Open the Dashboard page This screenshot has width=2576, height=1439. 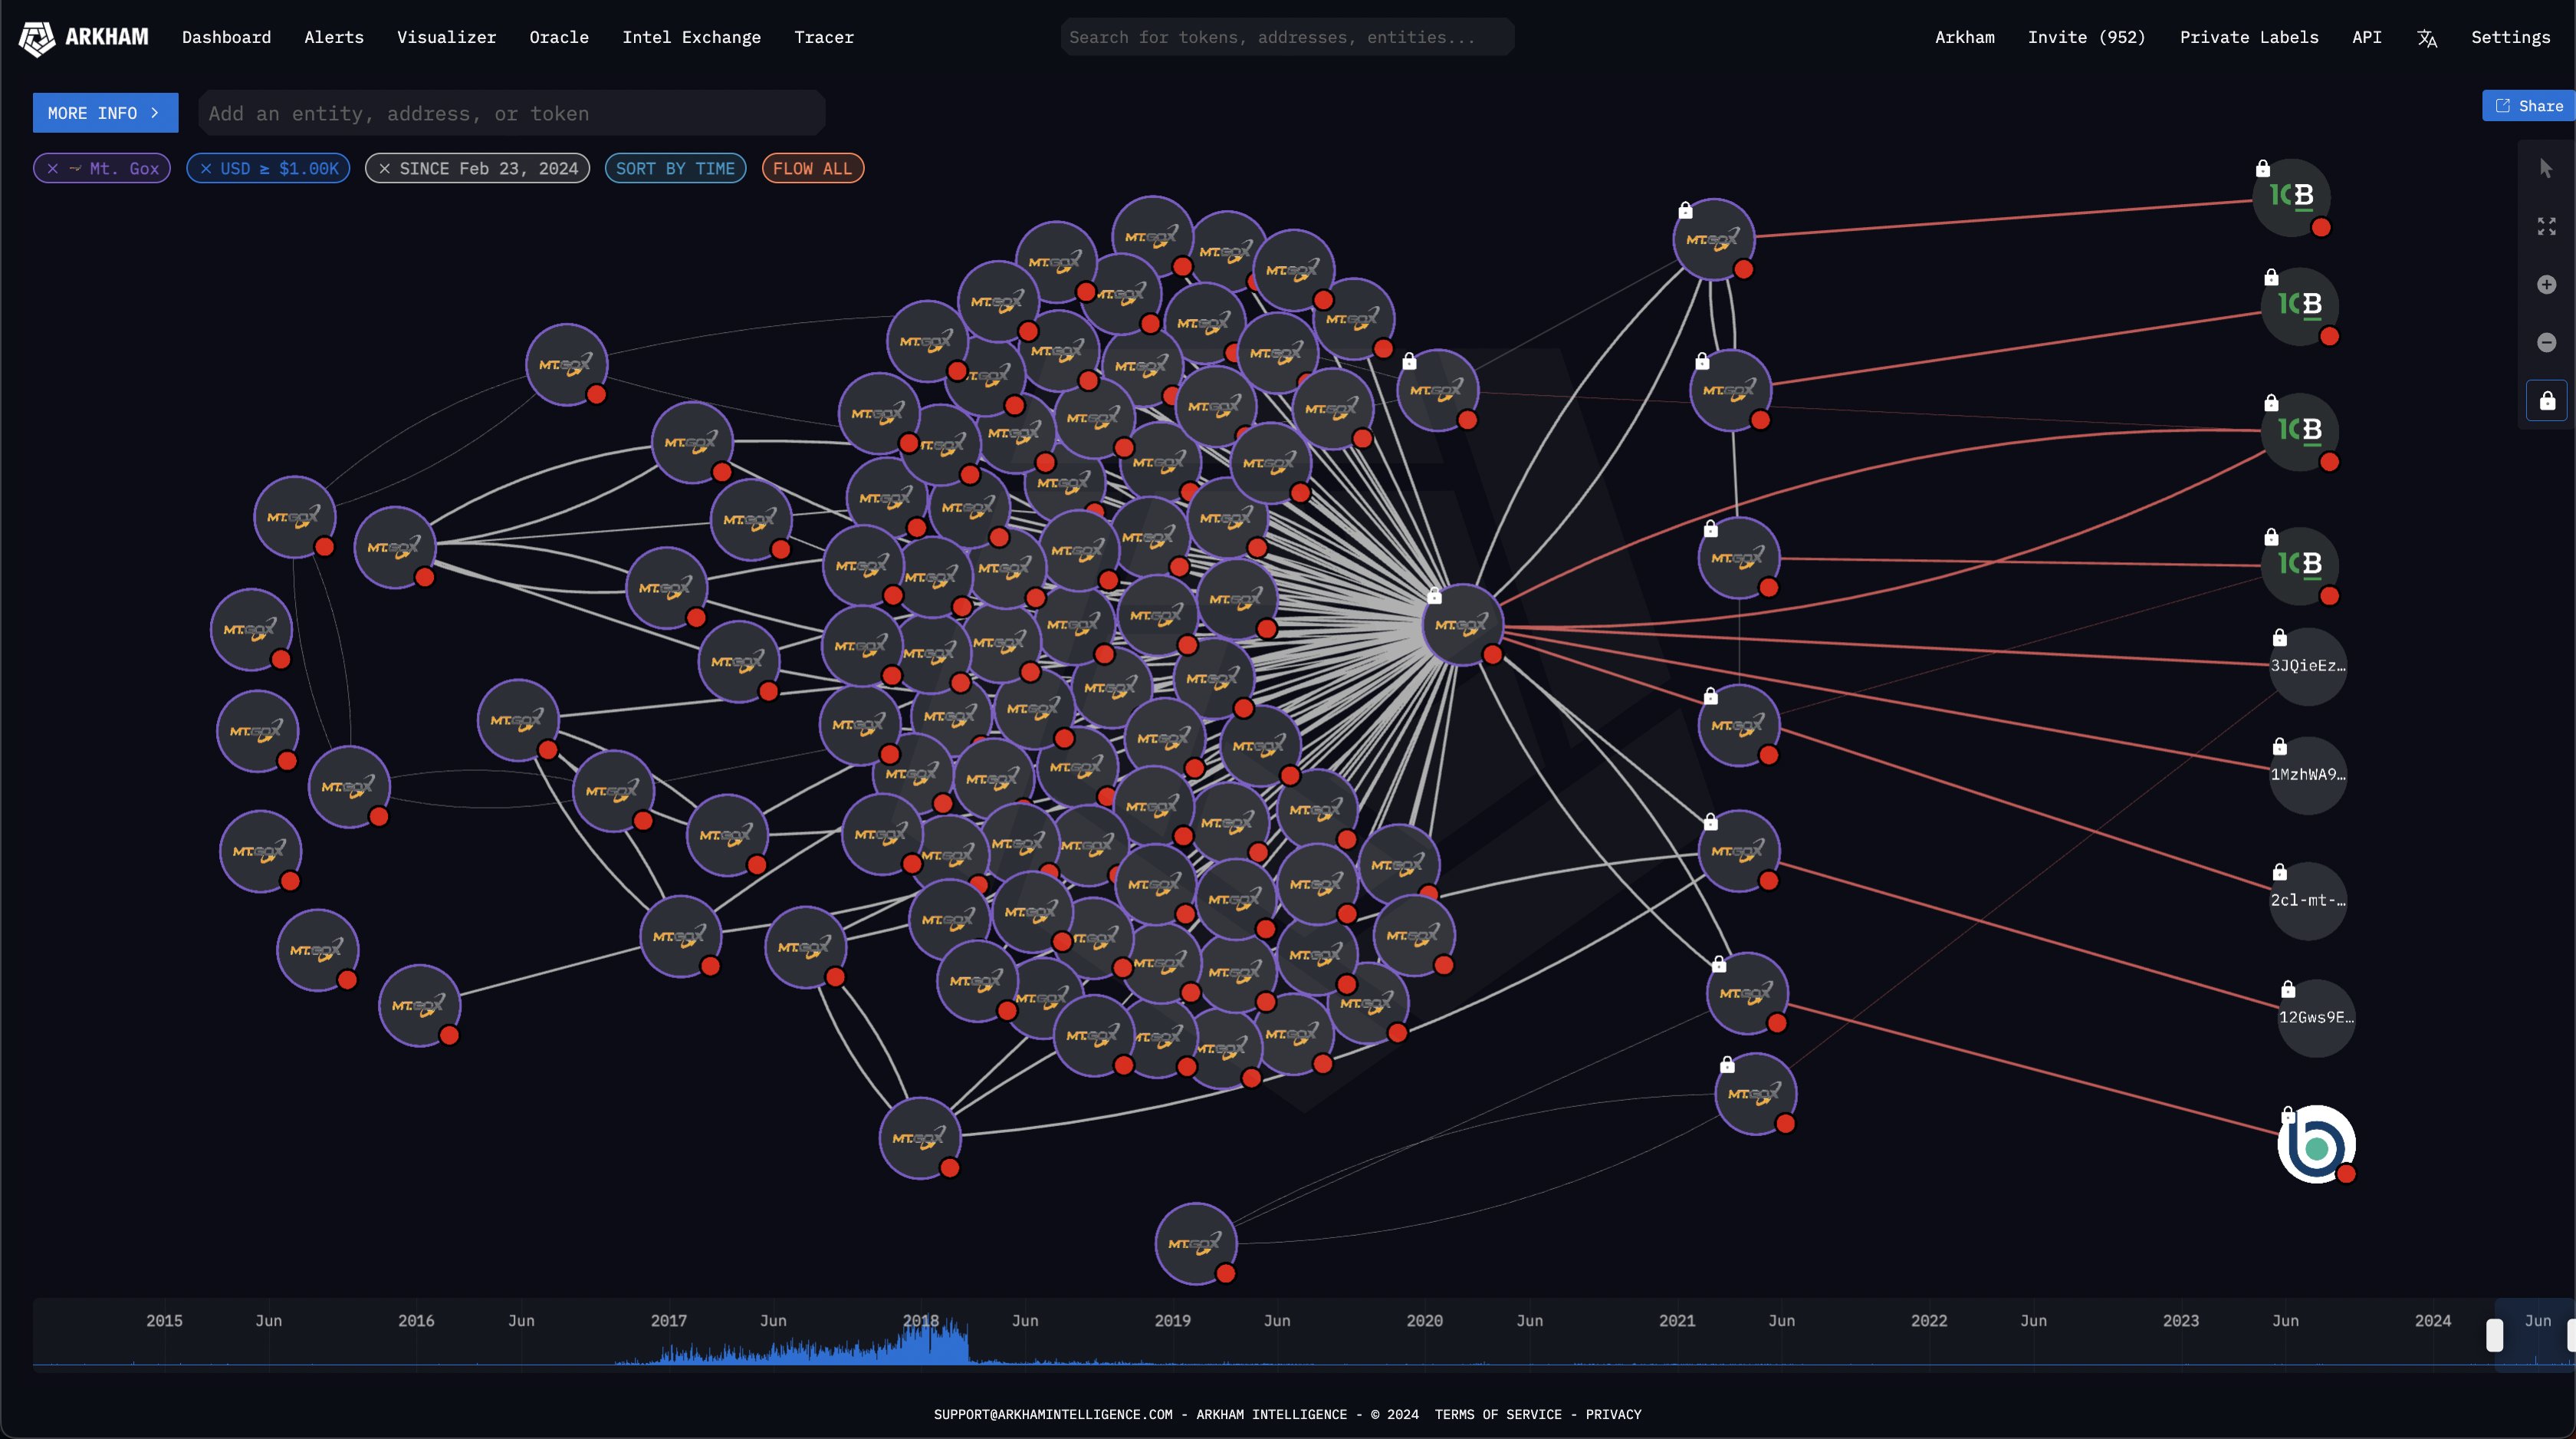(x=226, y=38)
